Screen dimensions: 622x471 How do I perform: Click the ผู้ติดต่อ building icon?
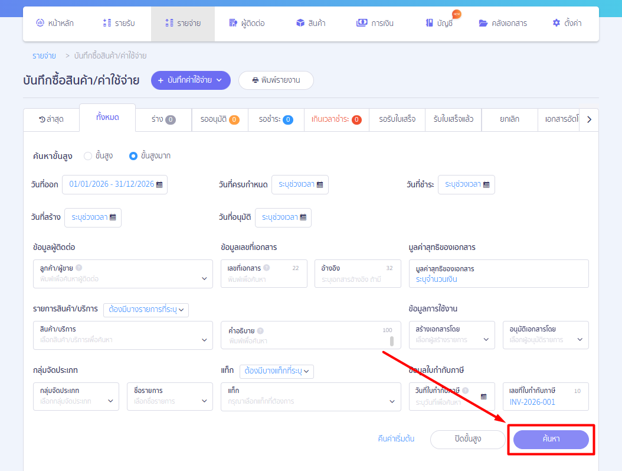(233, 22)
